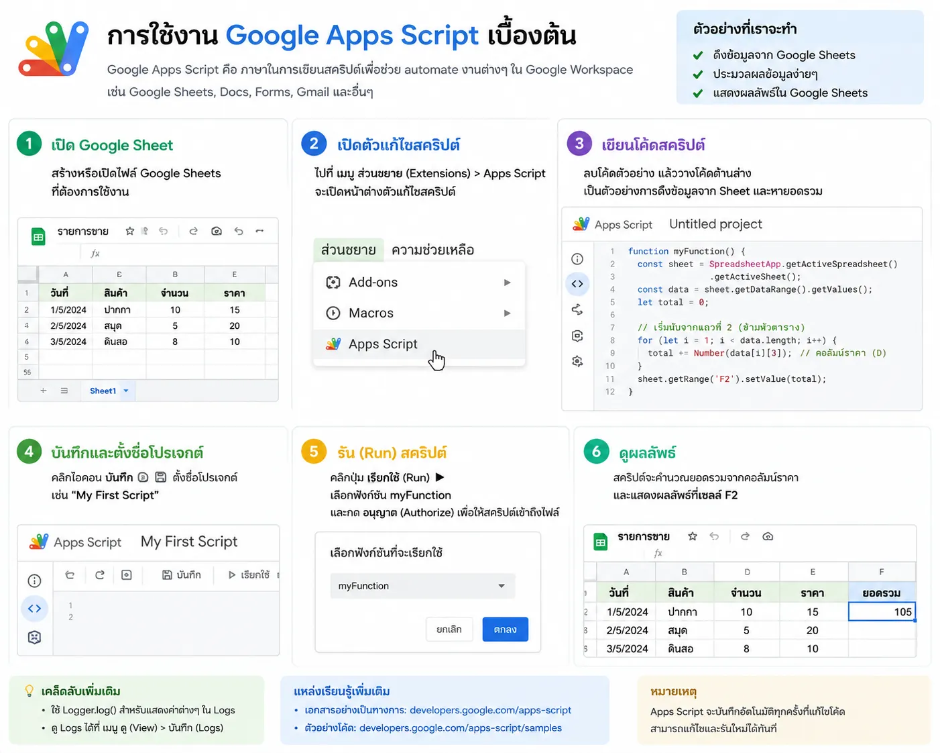Image resolution: width=940 pixels, height=753 pixels.
Task: Open the ส่วนขยาย (Extensions) menu
Action: [349, 250]
